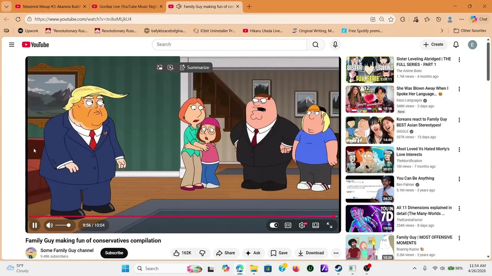Play the Sister Leveling Abridged thumbnail
The image size is (492, 276).
pyautogui.click(x=370, y=70)
